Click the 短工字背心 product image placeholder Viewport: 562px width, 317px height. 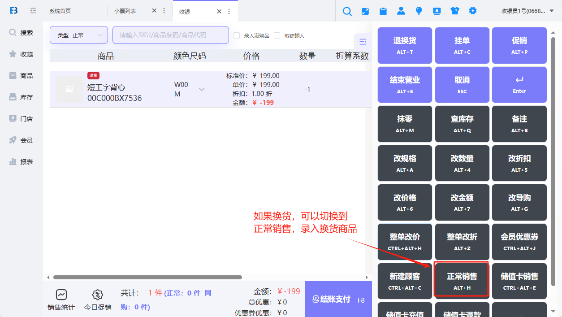click(69, 90)
